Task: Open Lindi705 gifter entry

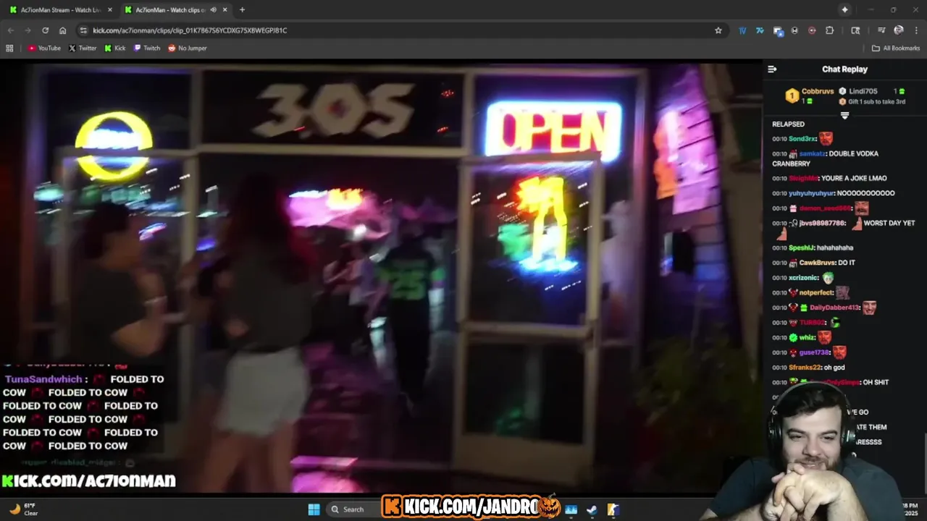Action: pyautogui.click(x=863, y=91)
